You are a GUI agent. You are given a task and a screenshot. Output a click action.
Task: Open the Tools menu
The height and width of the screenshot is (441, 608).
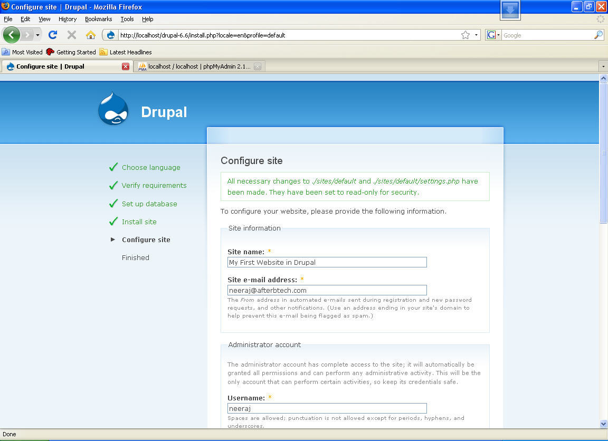point(127,19)
